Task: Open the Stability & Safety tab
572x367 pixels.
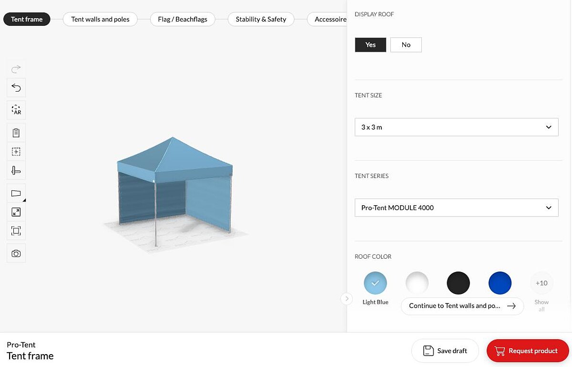Action: (261, 20)
